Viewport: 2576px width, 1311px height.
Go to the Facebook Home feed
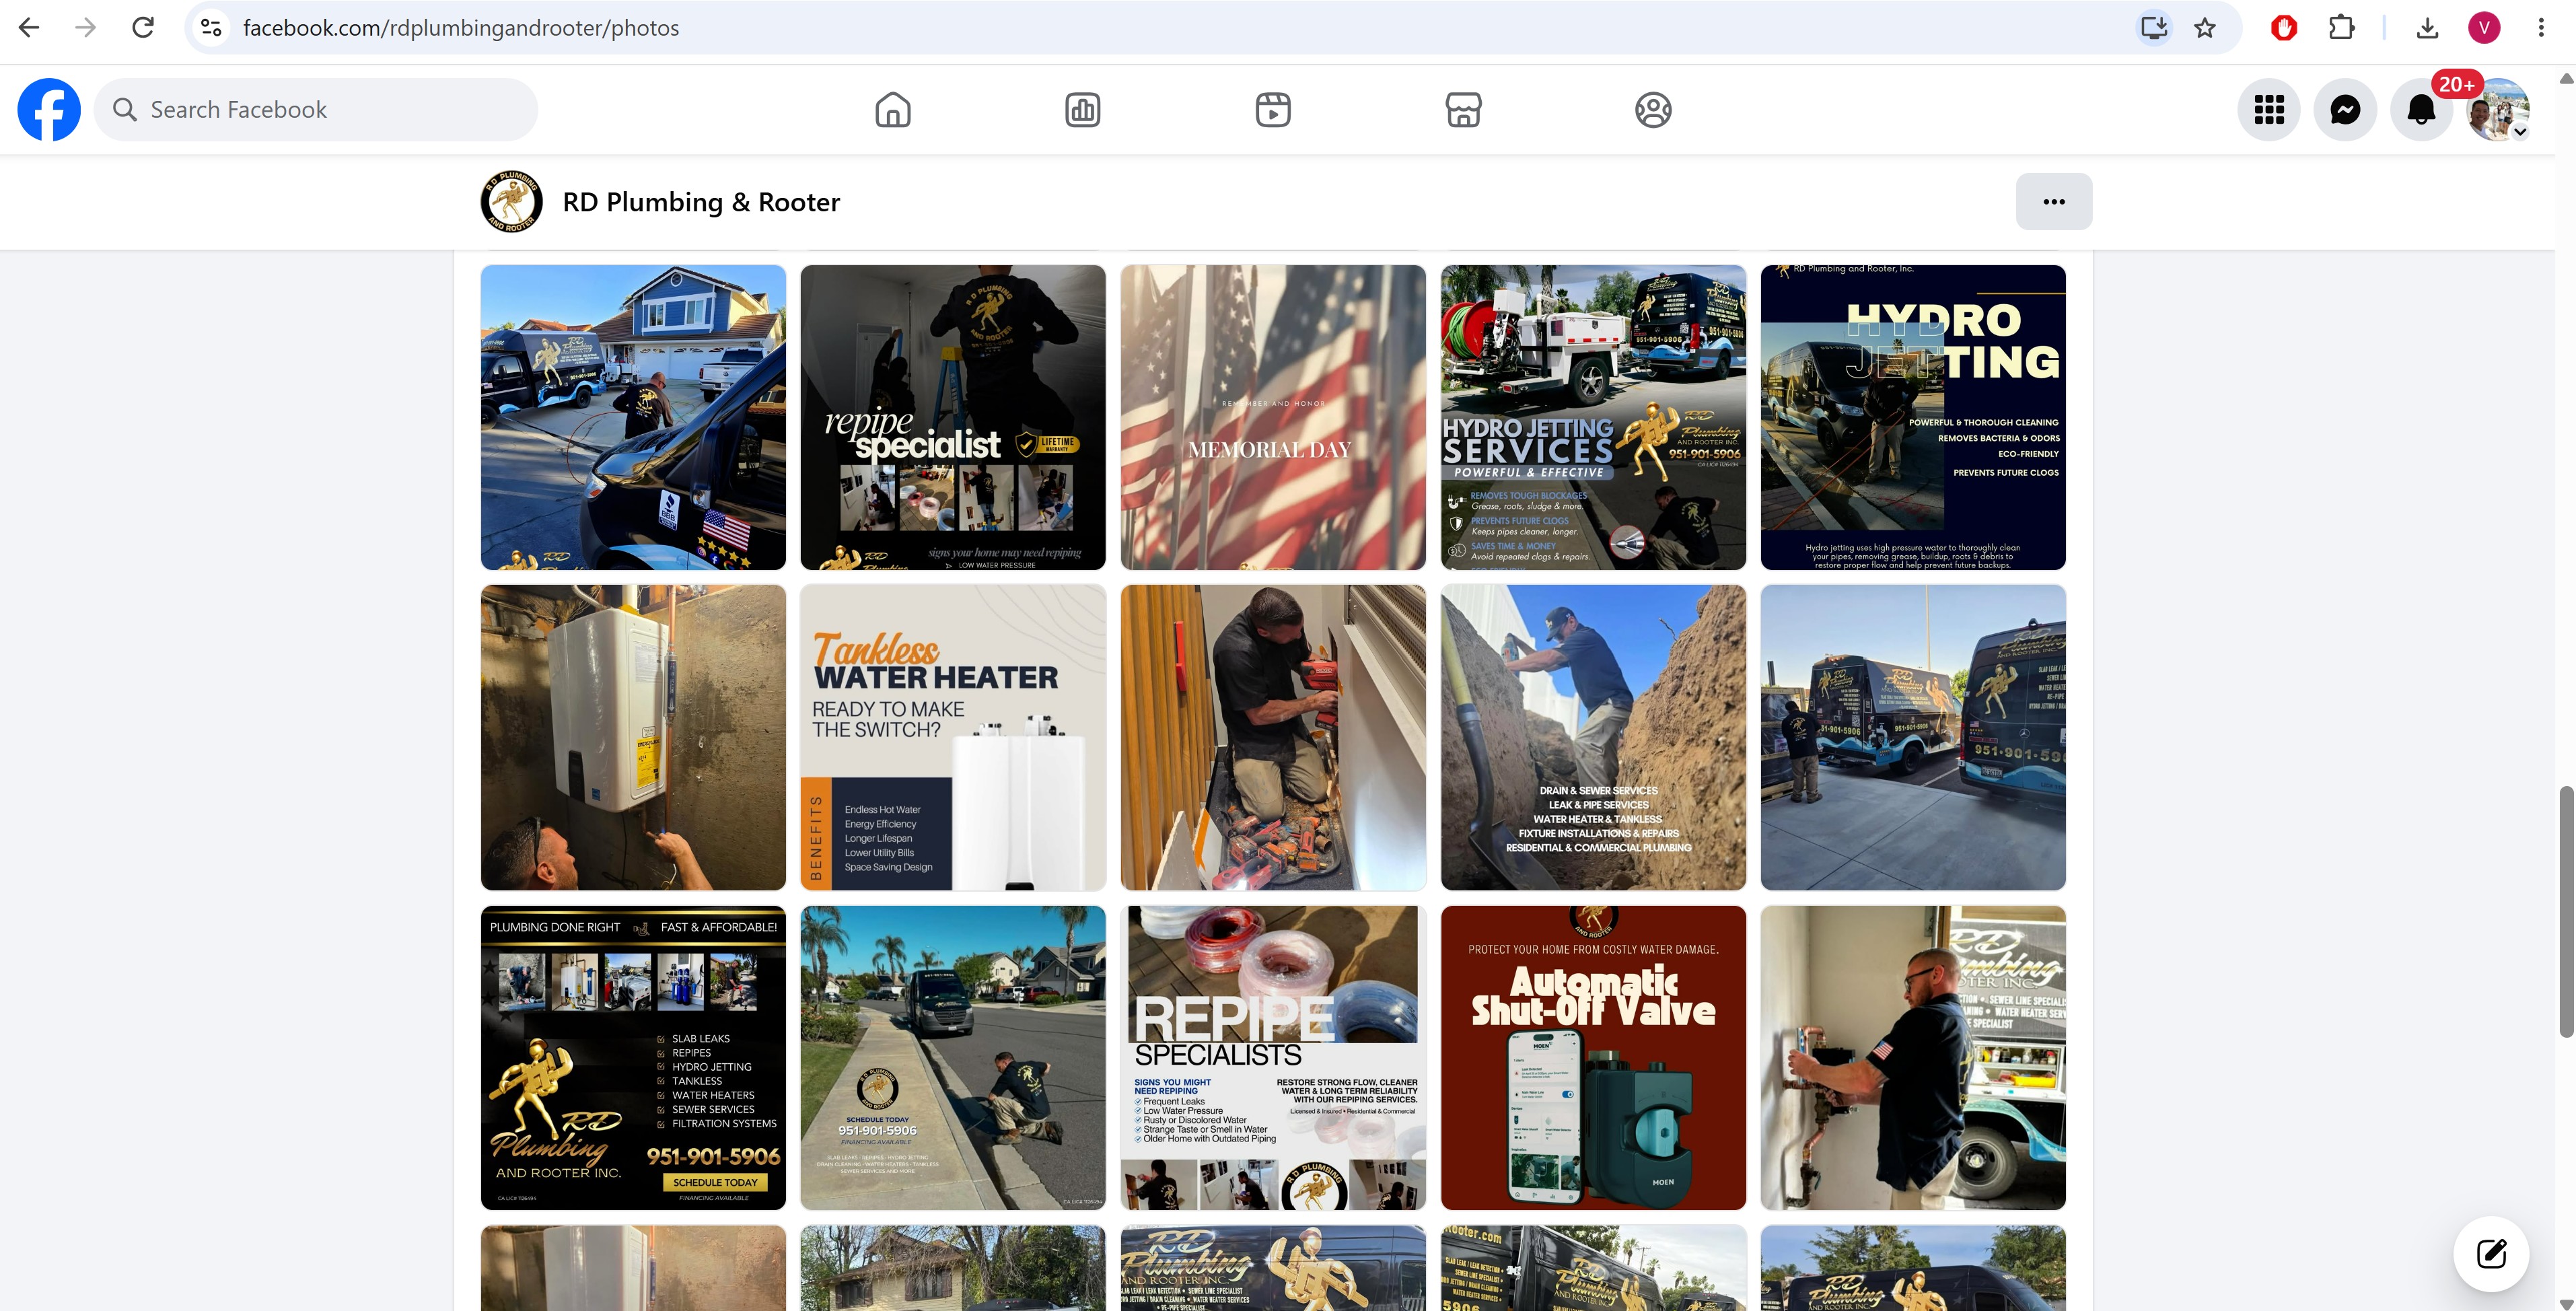click(893, 110)
